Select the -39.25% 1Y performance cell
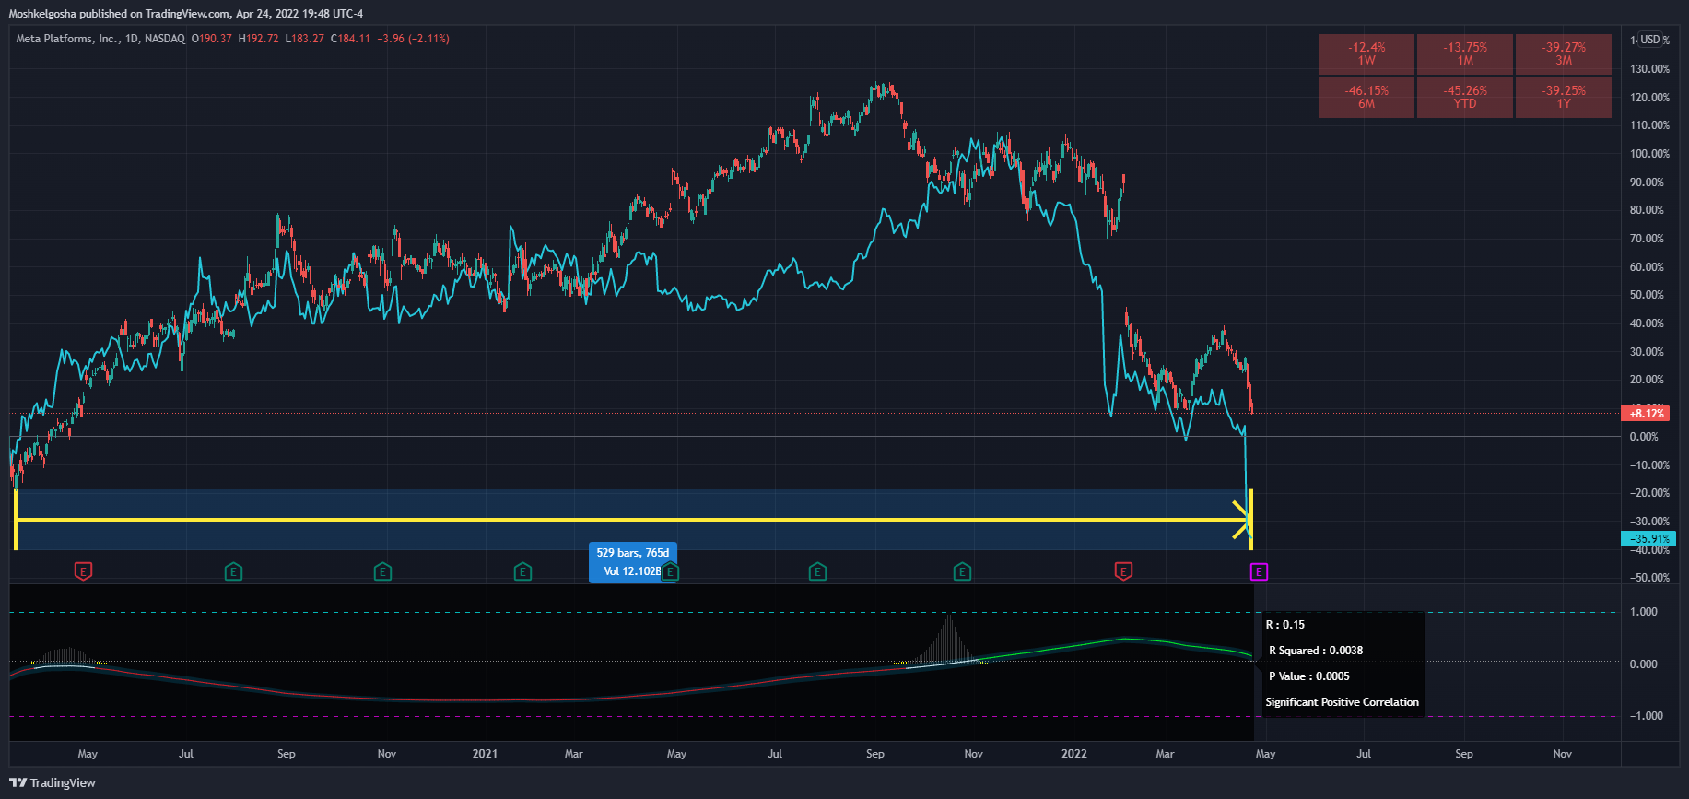 pyautogui.click(x=1564, y=97)
